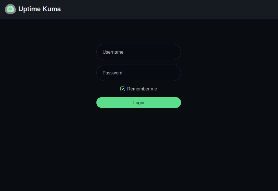Toggle the "Remember me" checkbox off

pos(123,89)
